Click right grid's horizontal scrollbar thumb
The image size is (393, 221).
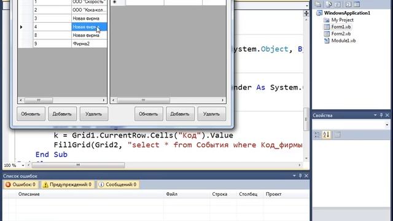click(x=143, y=100)
